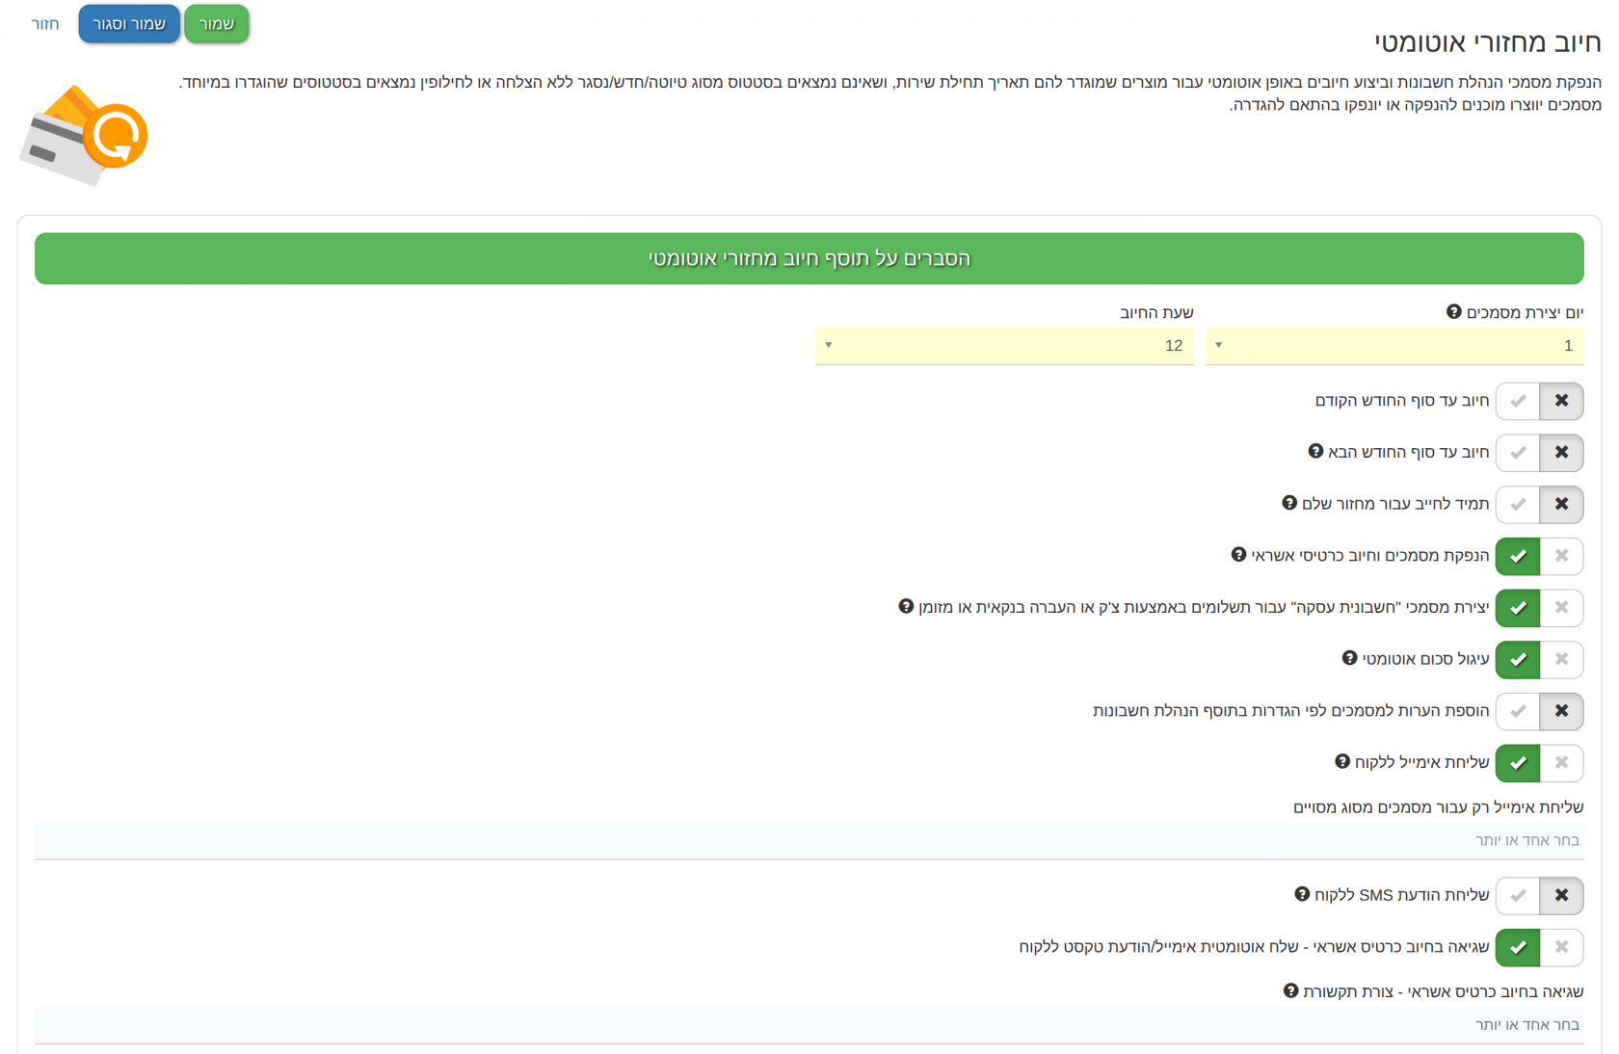Disable חיוב עד סוף החודש הקודם with X
The height and width of the screenshot is (1054, 1619).
click(x=1561, y=401)
